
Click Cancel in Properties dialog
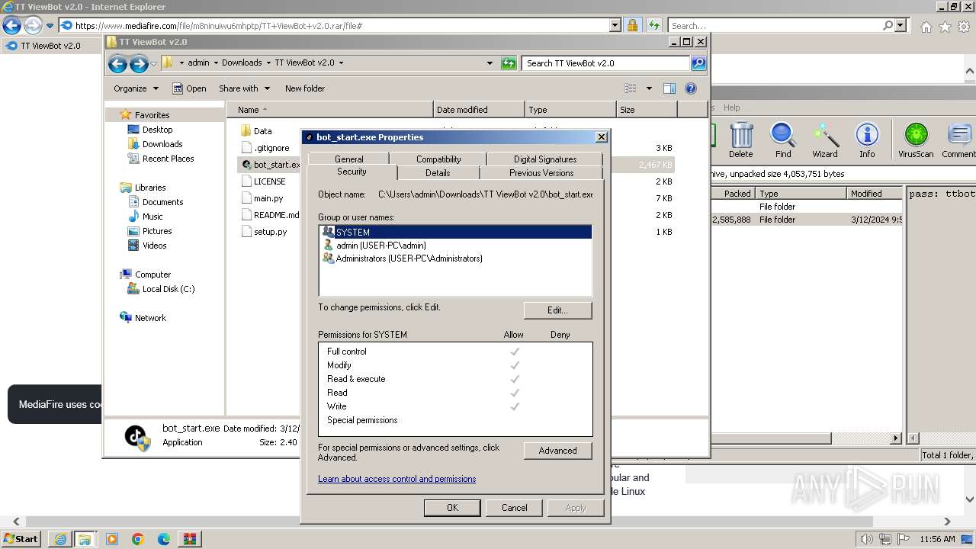click(514, 508)
